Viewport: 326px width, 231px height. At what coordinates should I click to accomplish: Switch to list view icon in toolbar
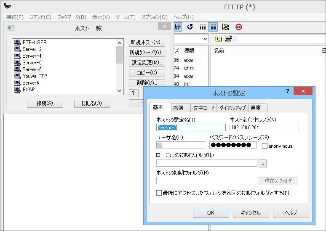tap(203, 27)
